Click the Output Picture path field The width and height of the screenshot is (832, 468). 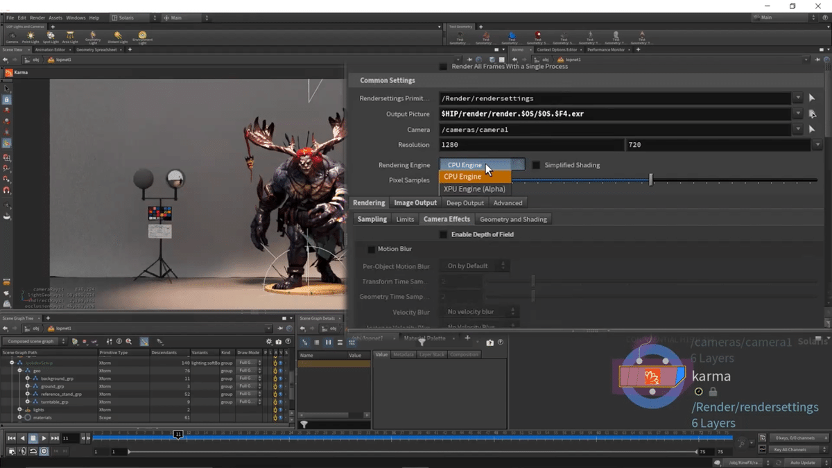tap(614, 114)
